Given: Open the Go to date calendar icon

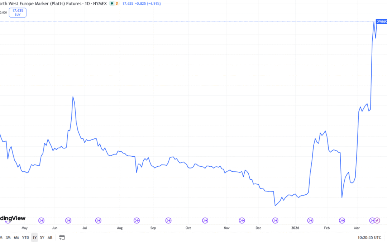Looking at the screenshot, I should click(x=62, y=237).
